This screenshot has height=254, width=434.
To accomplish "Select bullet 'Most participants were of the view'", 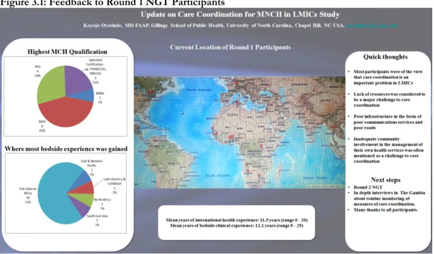I will pos(388,77).
